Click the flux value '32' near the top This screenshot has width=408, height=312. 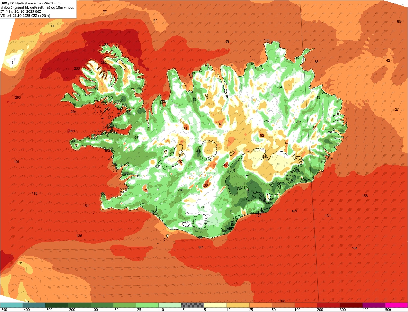105,11
